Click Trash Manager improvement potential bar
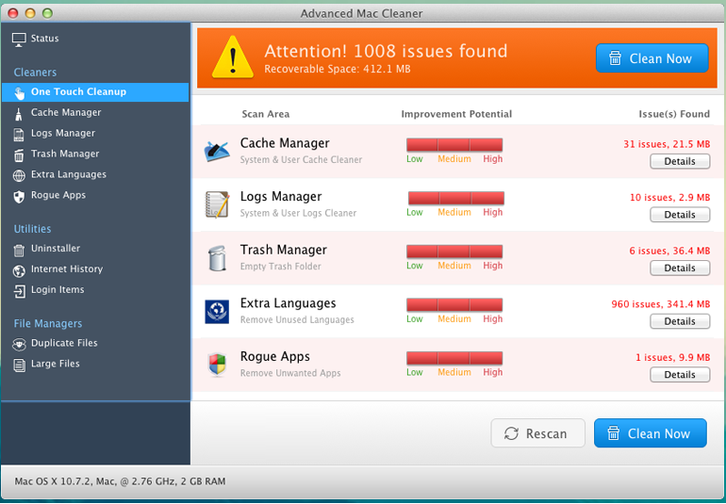The image size is (726, 504). point(454,252)
